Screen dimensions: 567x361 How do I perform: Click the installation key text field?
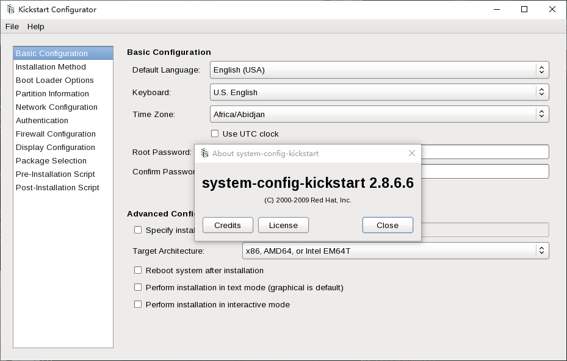485,230
